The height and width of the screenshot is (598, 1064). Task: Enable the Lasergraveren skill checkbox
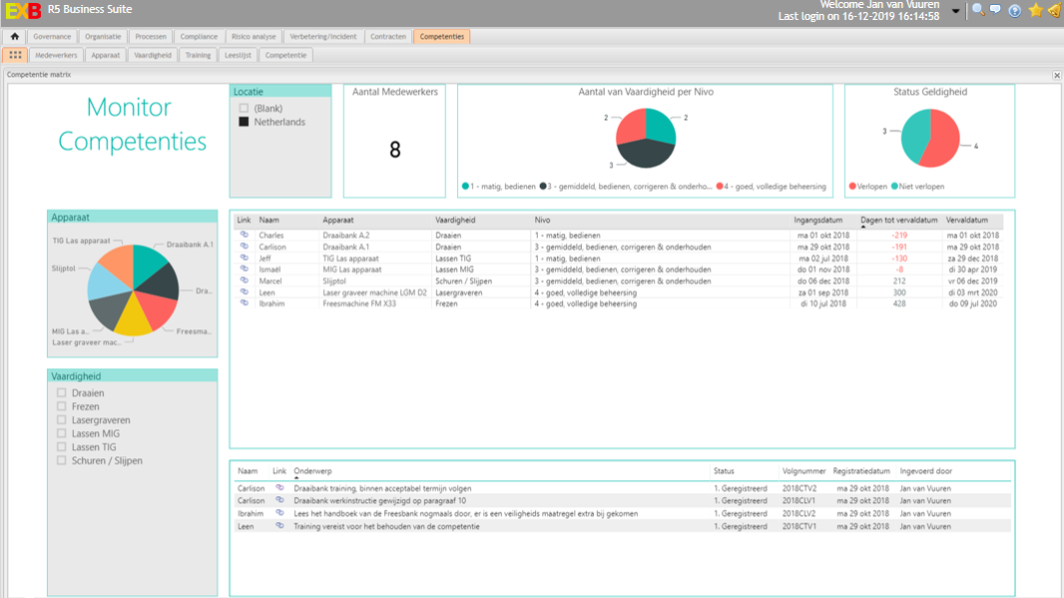click(62, 420)
